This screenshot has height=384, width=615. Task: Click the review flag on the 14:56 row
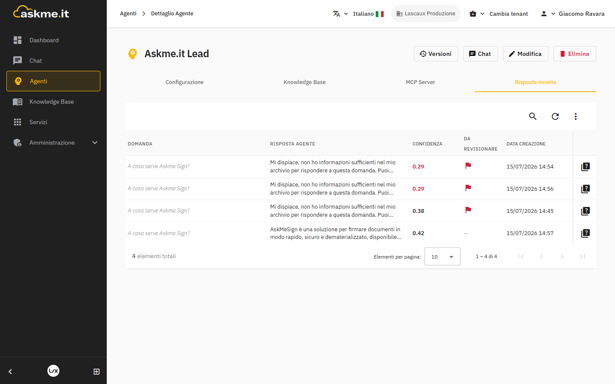pos(468,188)
